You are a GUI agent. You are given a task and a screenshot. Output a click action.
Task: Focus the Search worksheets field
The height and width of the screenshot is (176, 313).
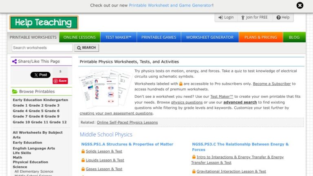point(42,48)
